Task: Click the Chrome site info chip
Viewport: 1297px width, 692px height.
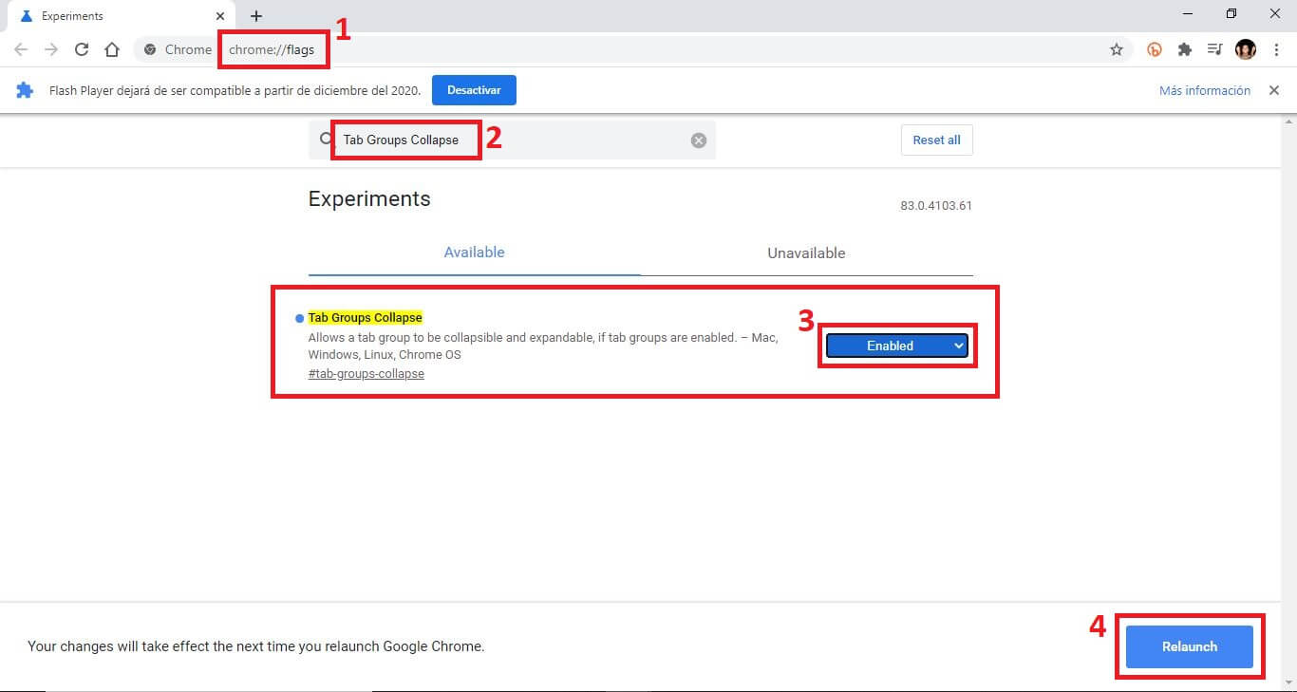Action: [x=177, y=49]
